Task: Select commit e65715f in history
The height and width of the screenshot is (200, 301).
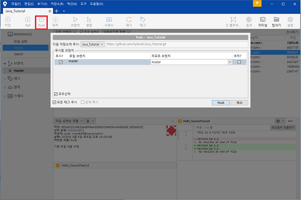Action: click(x=293, y=47)
